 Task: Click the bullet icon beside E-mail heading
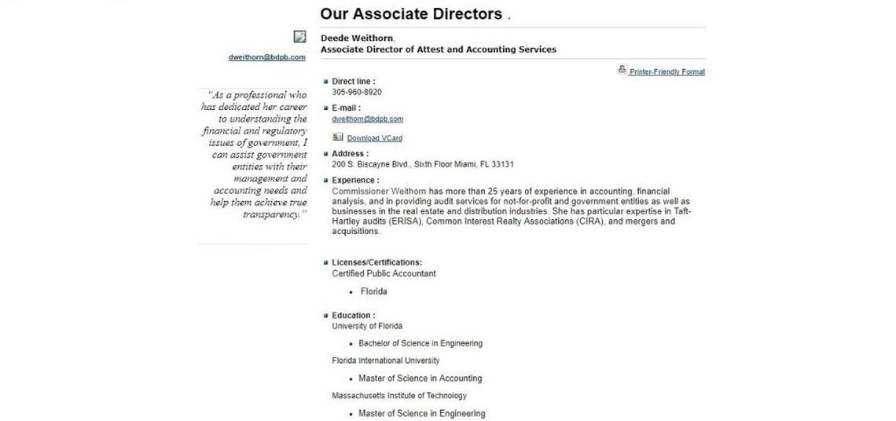326,108
